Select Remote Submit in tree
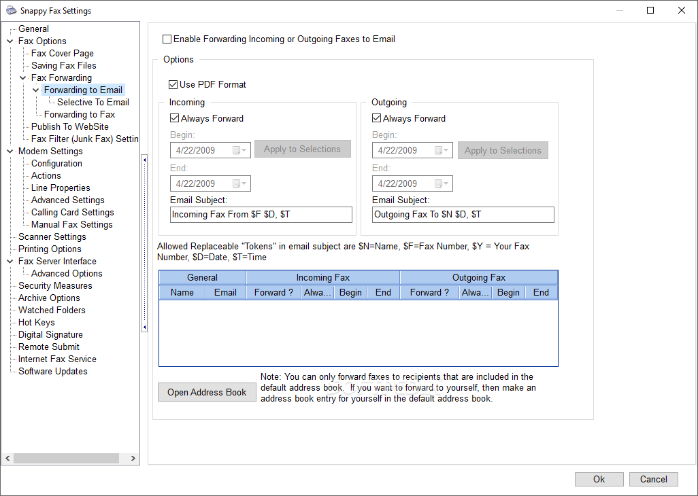This screenshot has width=698, height=496. pos(49,347)
